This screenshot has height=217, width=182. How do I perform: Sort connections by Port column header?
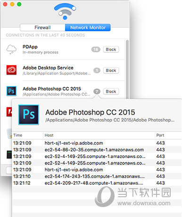(168, 135)
